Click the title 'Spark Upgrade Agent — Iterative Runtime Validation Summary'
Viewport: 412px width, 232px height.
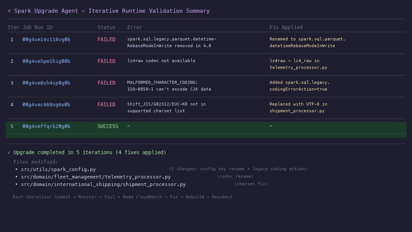[112, 11]
